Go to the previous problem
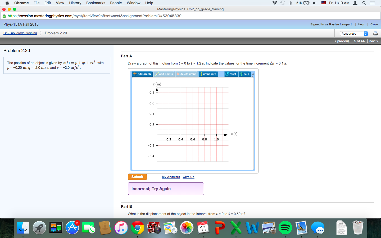 click(x=342, y=41)
